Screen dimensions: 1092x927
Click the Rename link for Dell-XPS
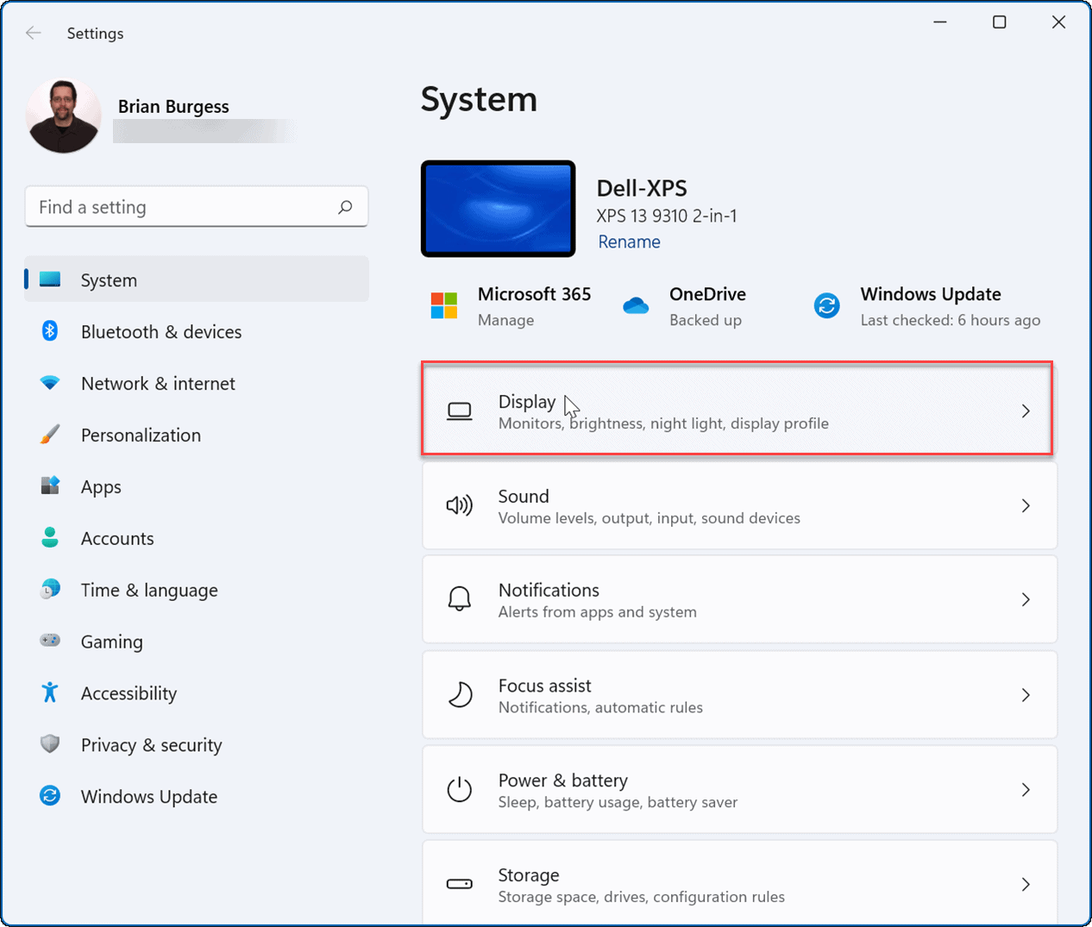pos(629,241)
